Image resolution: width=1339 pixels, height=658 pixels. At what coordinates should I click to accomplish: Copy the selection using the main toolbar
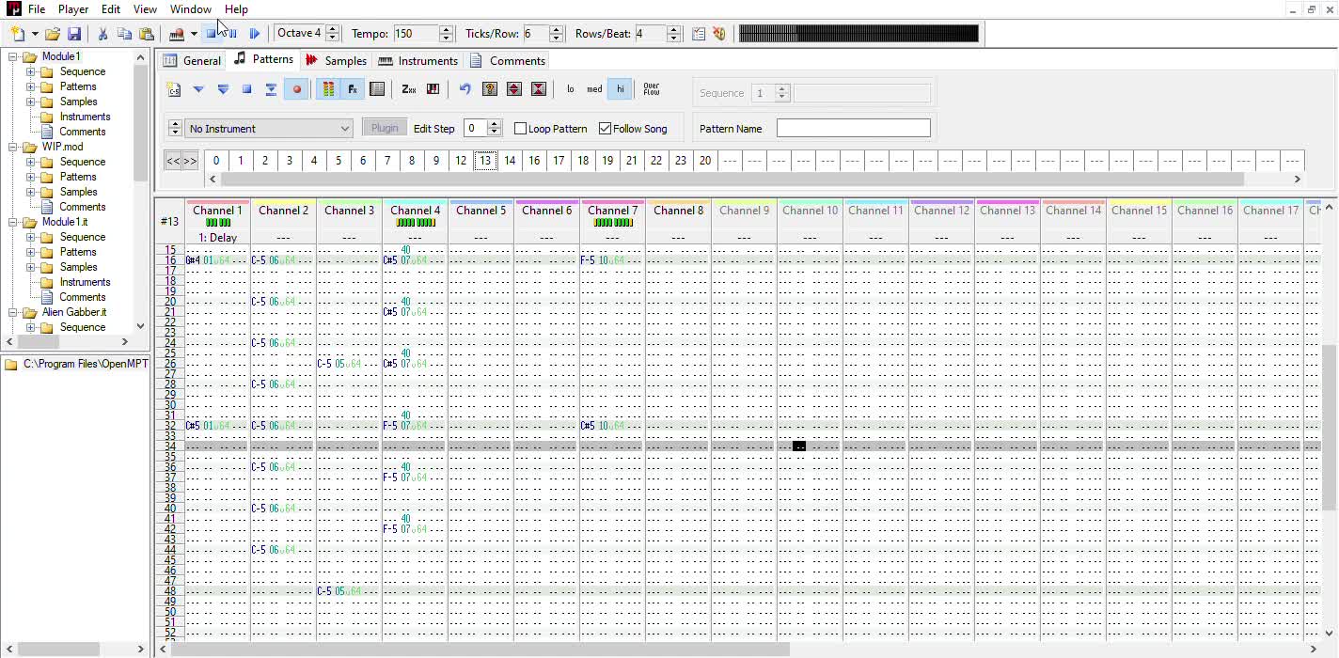(x=124, y=34)
